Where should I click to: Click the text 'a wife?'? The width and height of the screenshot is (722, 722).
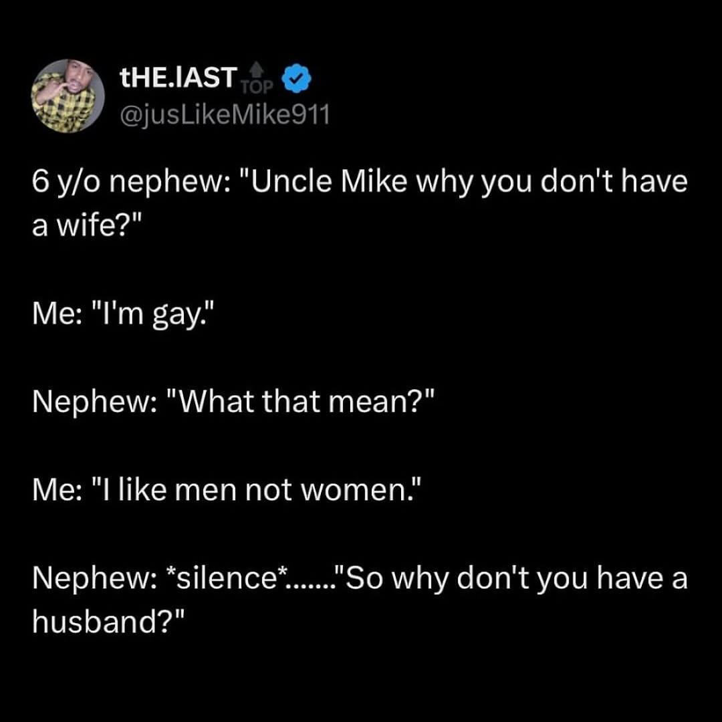click(82, 226)
